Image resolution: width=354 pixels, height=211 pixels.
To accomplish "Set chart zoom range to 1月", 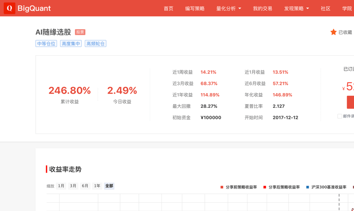I will tap(61, 186).
